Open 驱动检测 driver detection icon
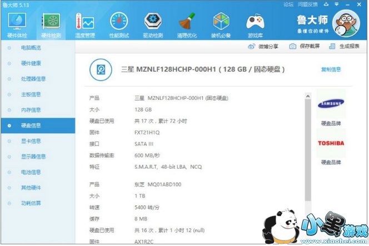Image resolution: width=369 pixels, height=246 pixels. [x=153, y=21]
